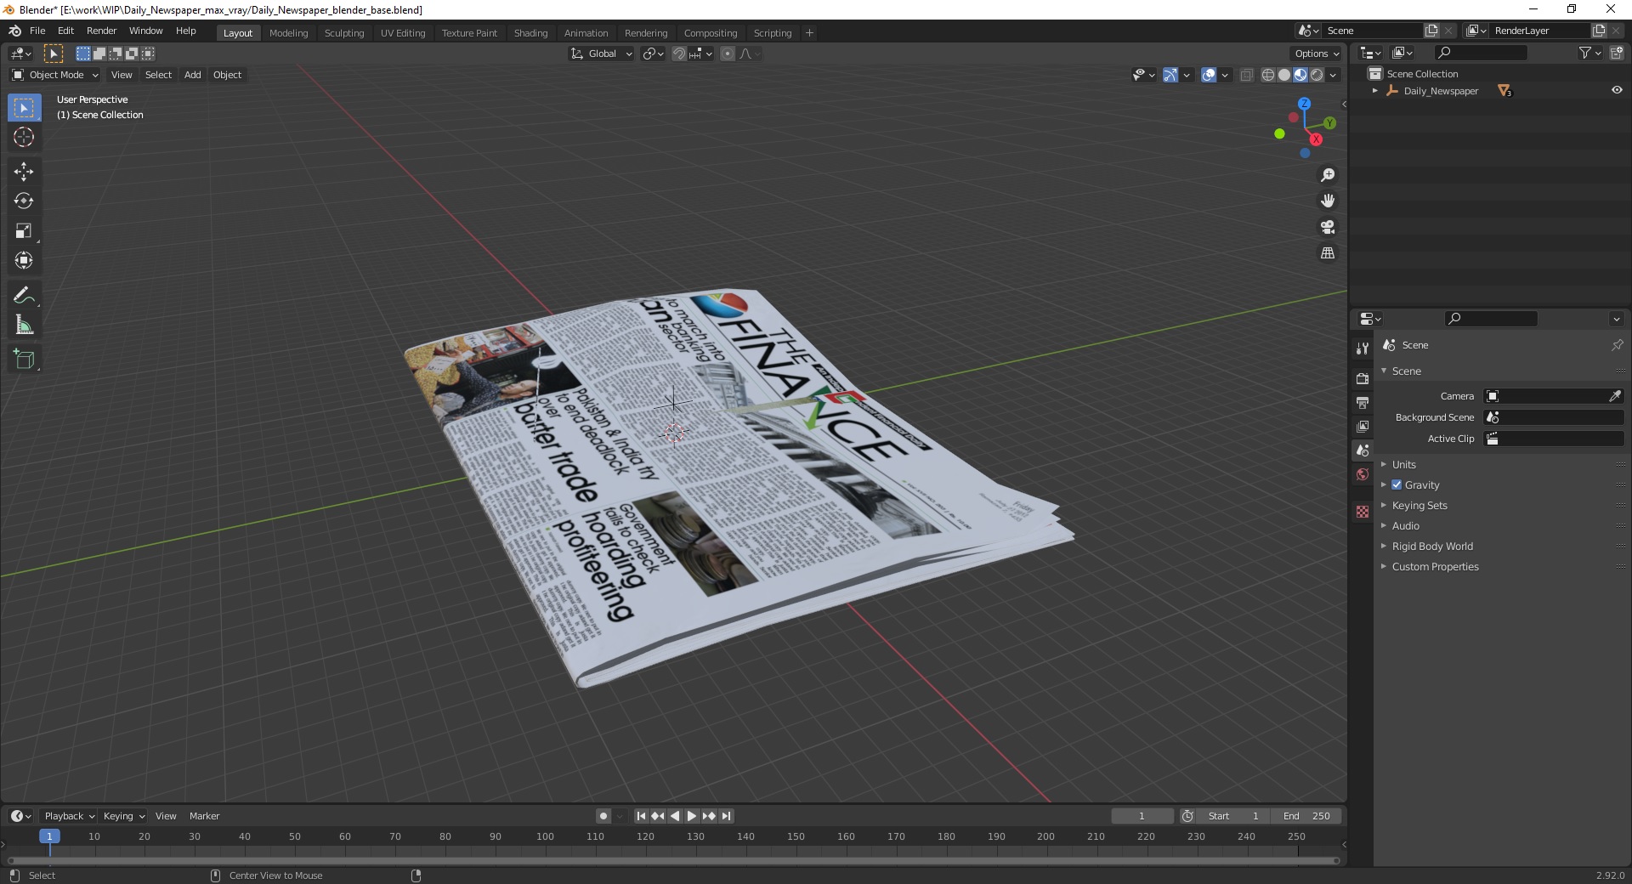
Task: Collapse the Scene panel
Action: pos(1406,371)
